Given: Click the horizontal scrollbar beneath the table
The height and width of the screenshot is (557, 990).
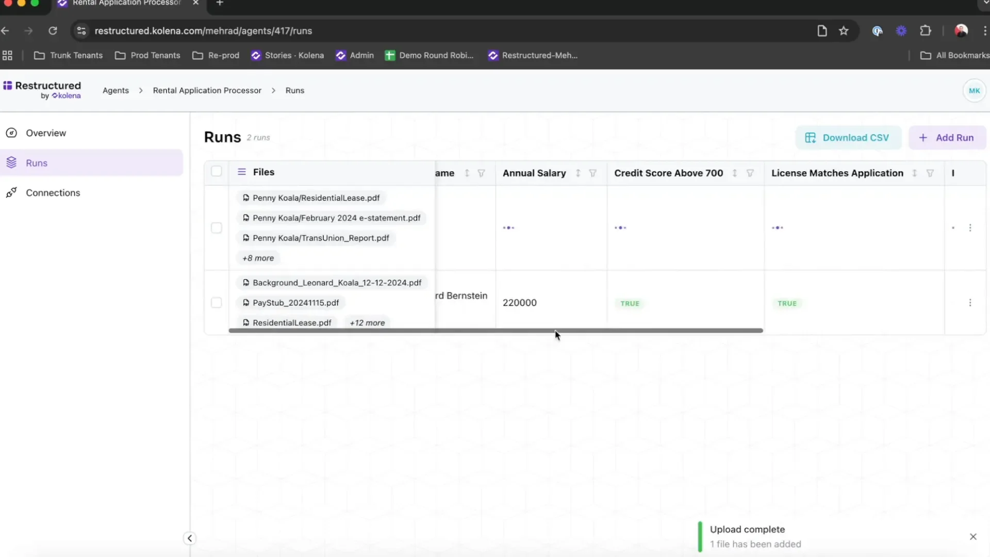Looking at the screenshot, I should [495, 330].
